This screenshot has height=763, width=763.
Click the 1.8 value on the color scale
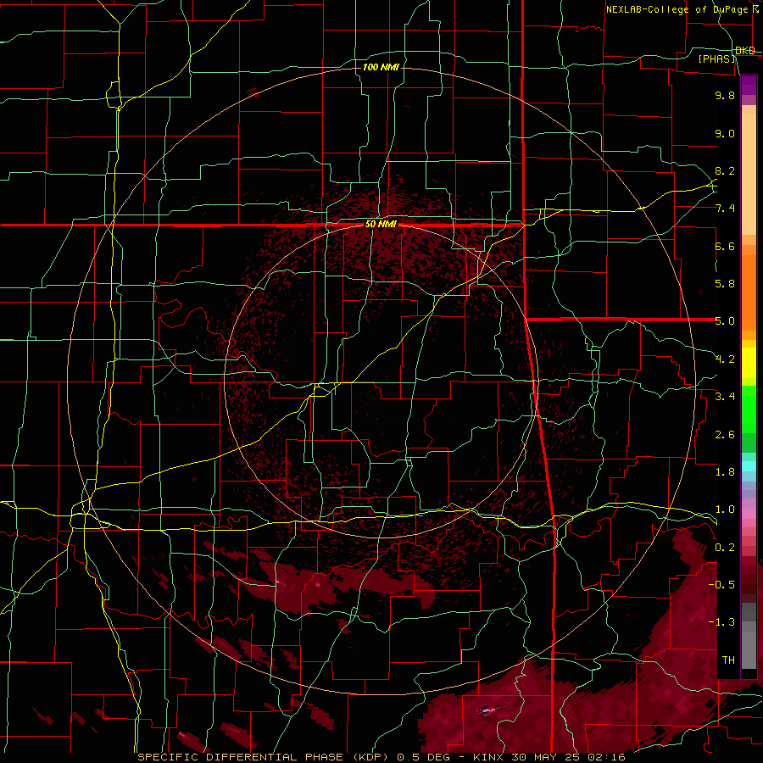point(725,472)
